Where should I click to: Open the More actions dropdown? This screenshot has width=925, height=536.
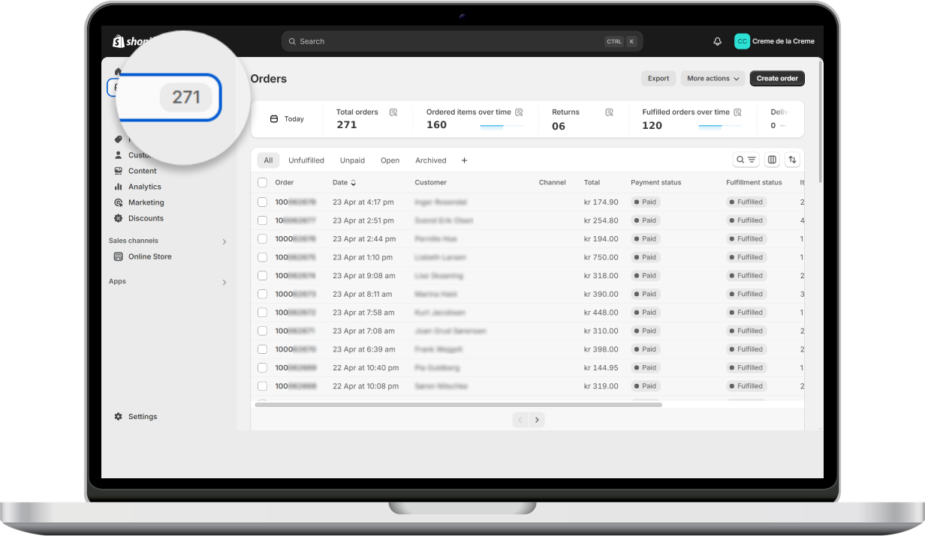[713, 79]
